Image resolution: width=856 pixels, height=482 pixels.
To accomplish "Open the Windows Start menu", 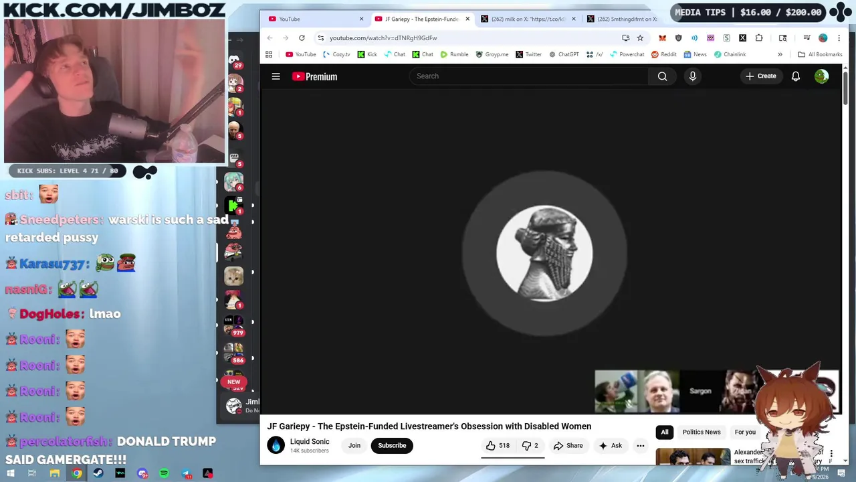I will coord(10,474).
